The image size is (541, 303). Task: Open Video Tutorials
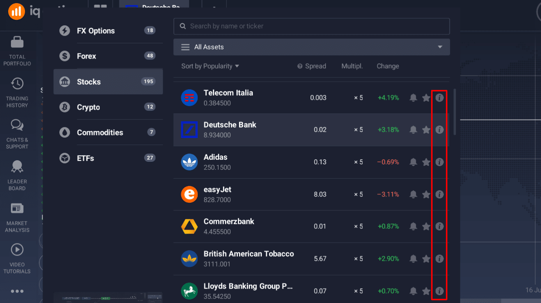pos(17,258)
